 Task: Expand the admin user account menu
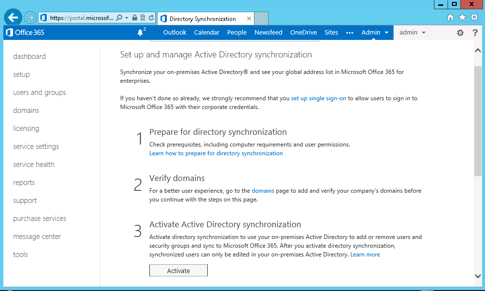(413, 32)
